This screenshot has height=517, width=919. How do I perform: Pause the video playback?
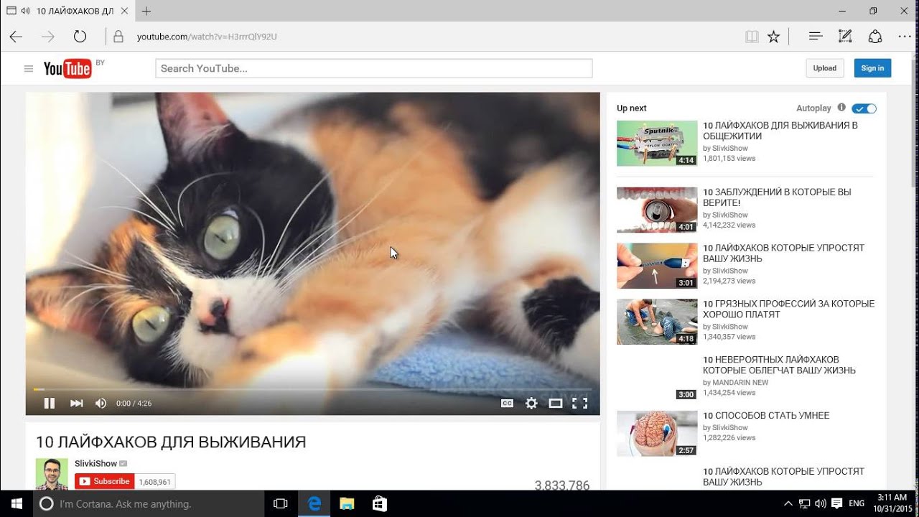[x=49, y=404]
